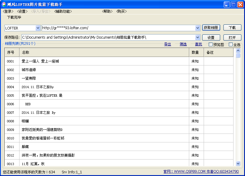Expand the album URL history dropdown
This screenshot has width=245, height=176.
coord(197,28)
